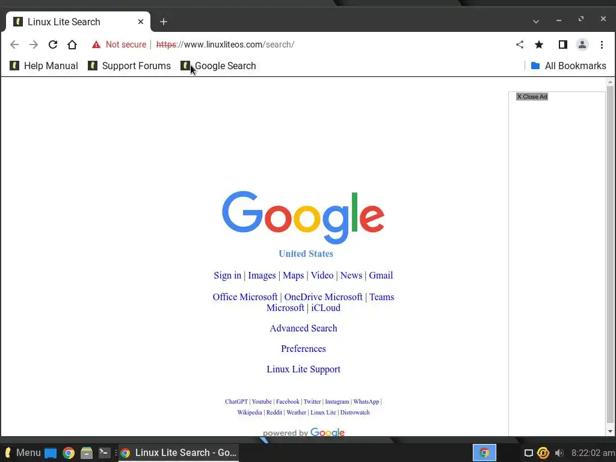Open the Twitter link

(x=312, y=401)
